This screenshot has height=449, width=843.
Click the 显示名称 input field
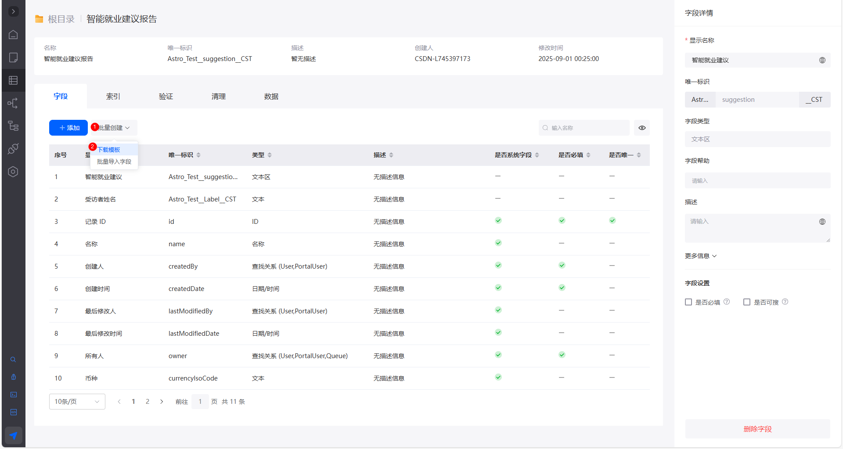757,60
